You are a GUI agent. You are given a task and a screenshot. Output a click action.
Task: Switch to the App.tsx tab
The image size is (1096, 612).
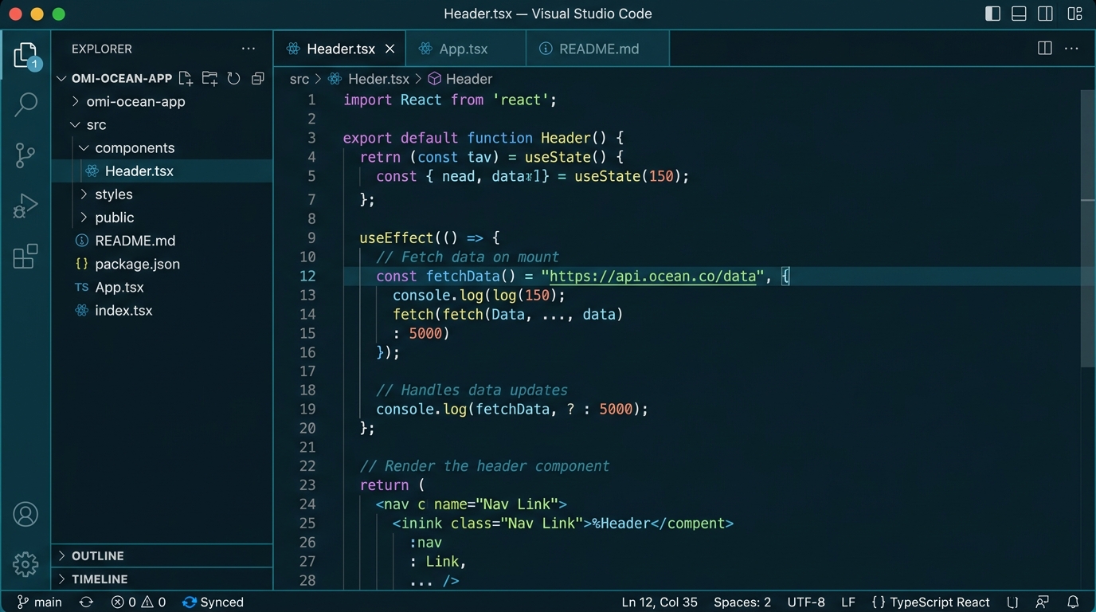coord(465,49)
